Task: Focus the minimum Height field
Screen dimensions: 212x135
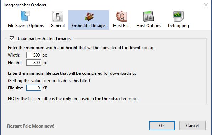Action: (33, 63)
